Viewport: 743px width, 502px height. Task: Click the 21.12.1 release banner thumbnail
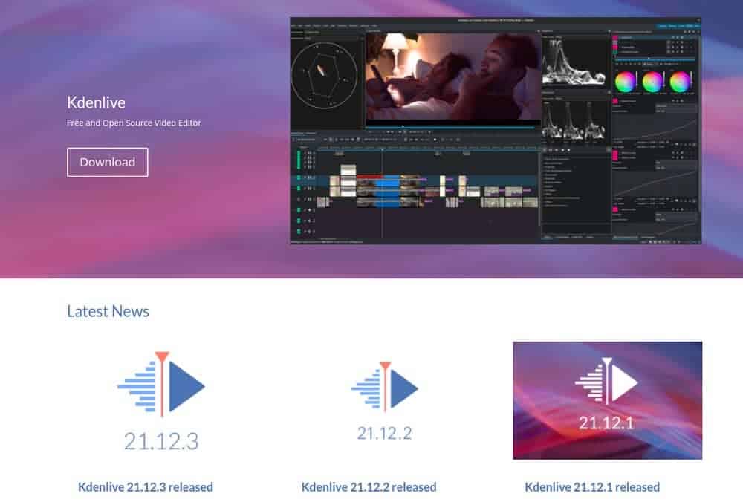(608, 400)
